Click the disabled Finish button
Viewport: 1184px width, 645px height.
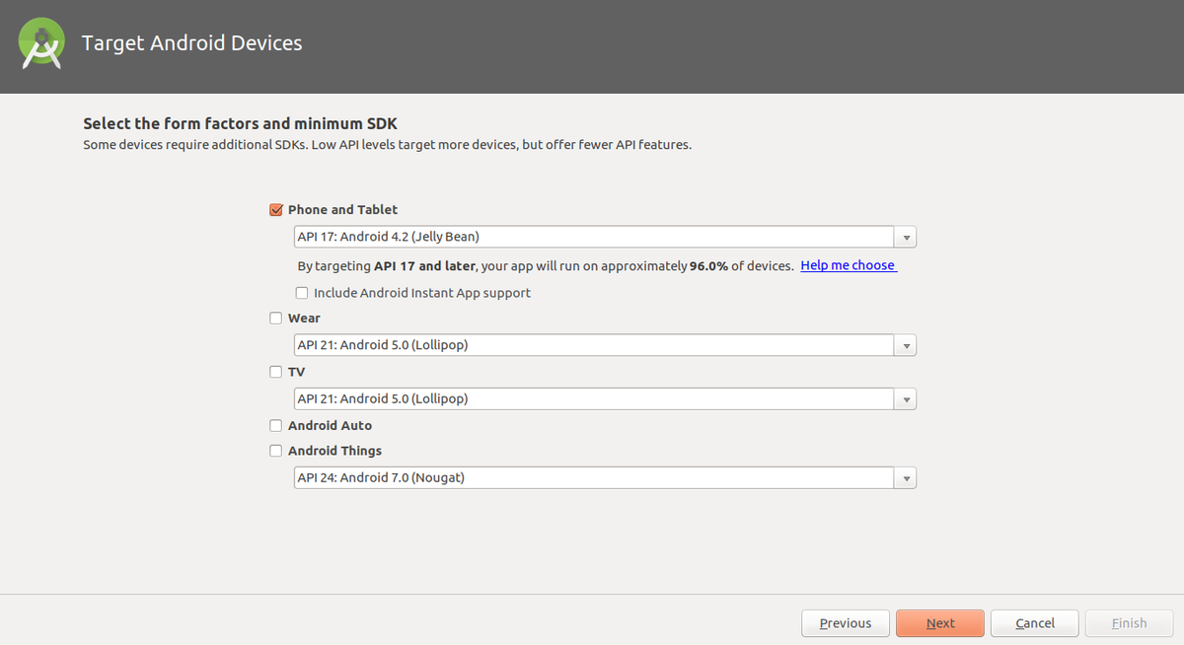(1130, 623)
